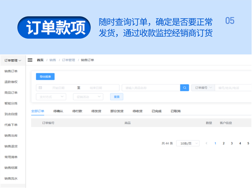
Task: Open 常用清单 in the sidebar
Action: (x=11, y=157)
